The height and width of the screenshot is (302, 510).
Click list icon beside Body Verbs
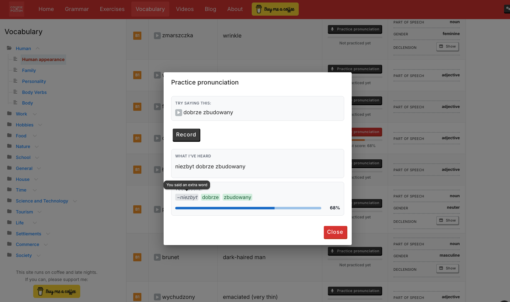15,92
